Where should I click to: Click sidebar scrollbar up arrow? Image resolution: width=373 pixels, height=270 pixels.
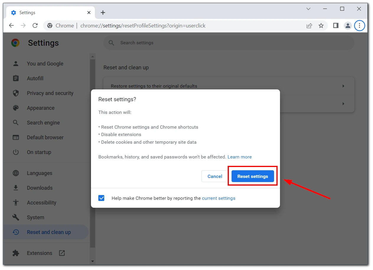coord(93,56)
